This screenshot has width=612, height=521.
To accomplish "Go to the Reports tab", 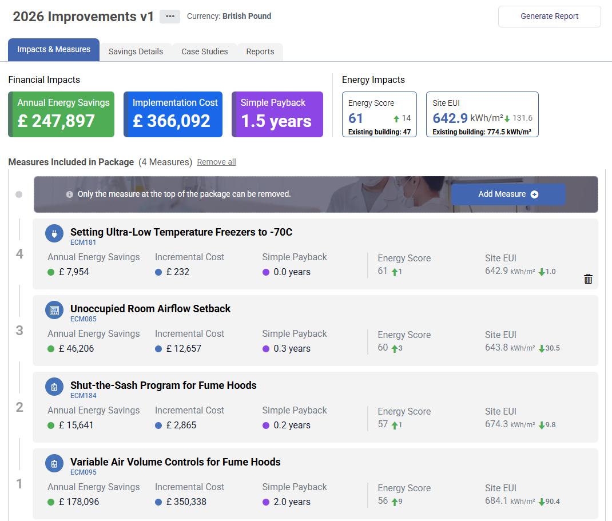I will coord(260,51).
